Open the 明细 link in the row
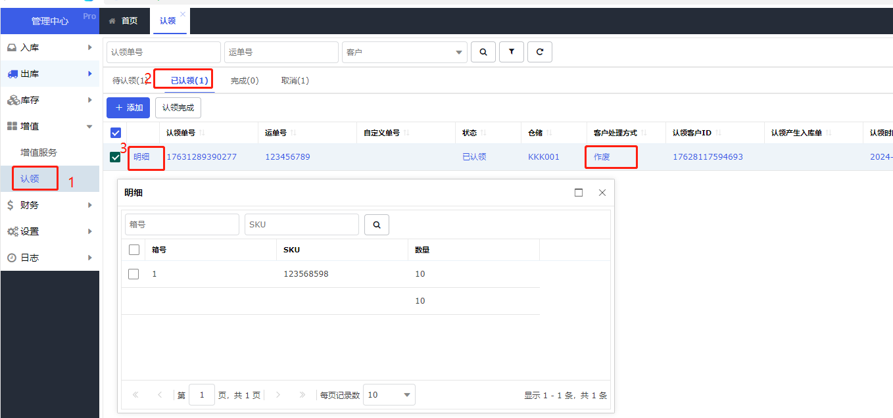The width and height of the screenshot is (893, 418). tap(141, 157)
